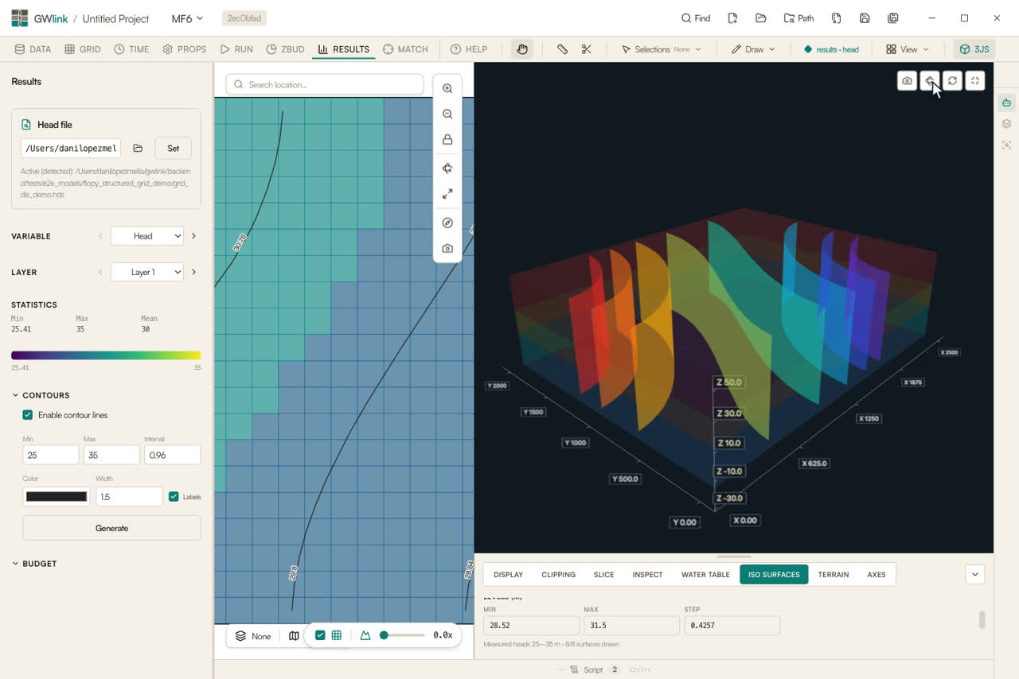
Task: Take a map snapshot with camera icon
Action: [x=447, y=249]
